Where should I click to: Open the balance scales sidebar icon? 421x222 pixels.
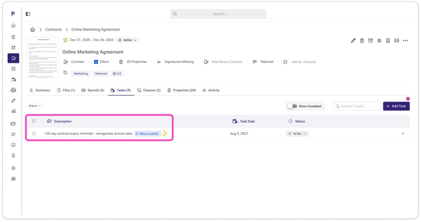click(x=13, y=90)
